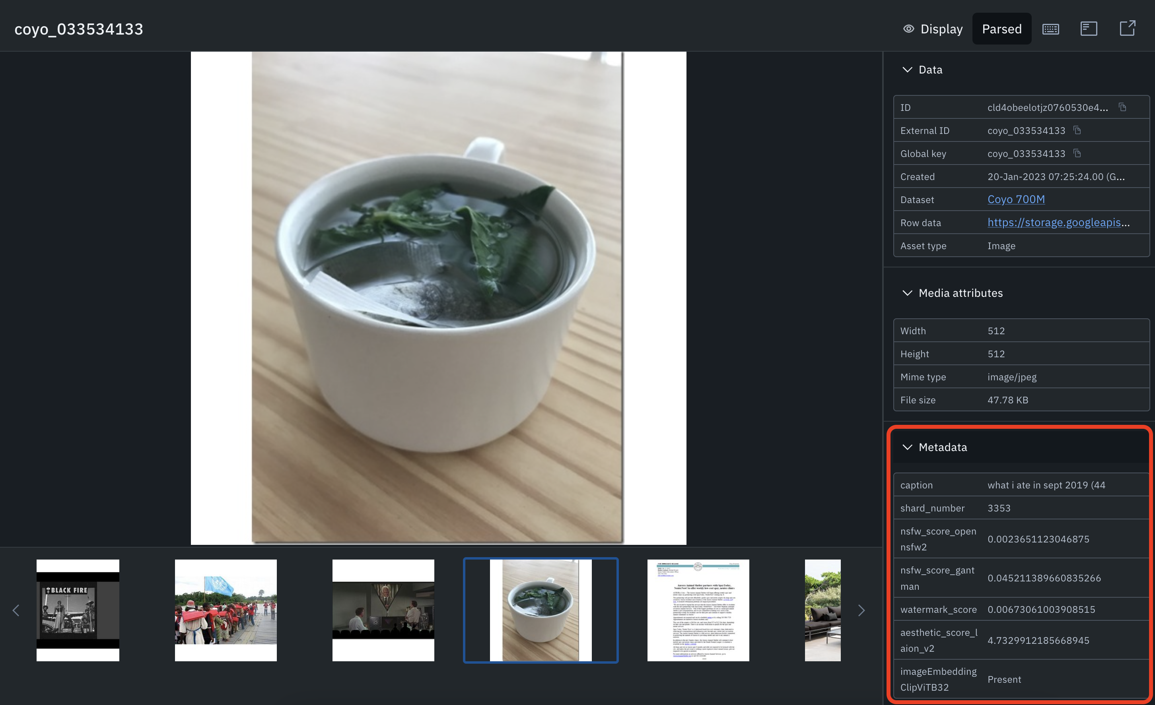Switch to the Parsed view
1155x705 pixels.
1001,29
